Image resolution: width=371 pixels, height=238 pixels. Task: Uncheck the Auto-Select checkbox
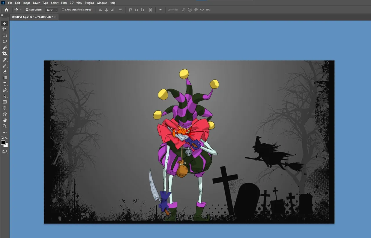coord(27,10)
